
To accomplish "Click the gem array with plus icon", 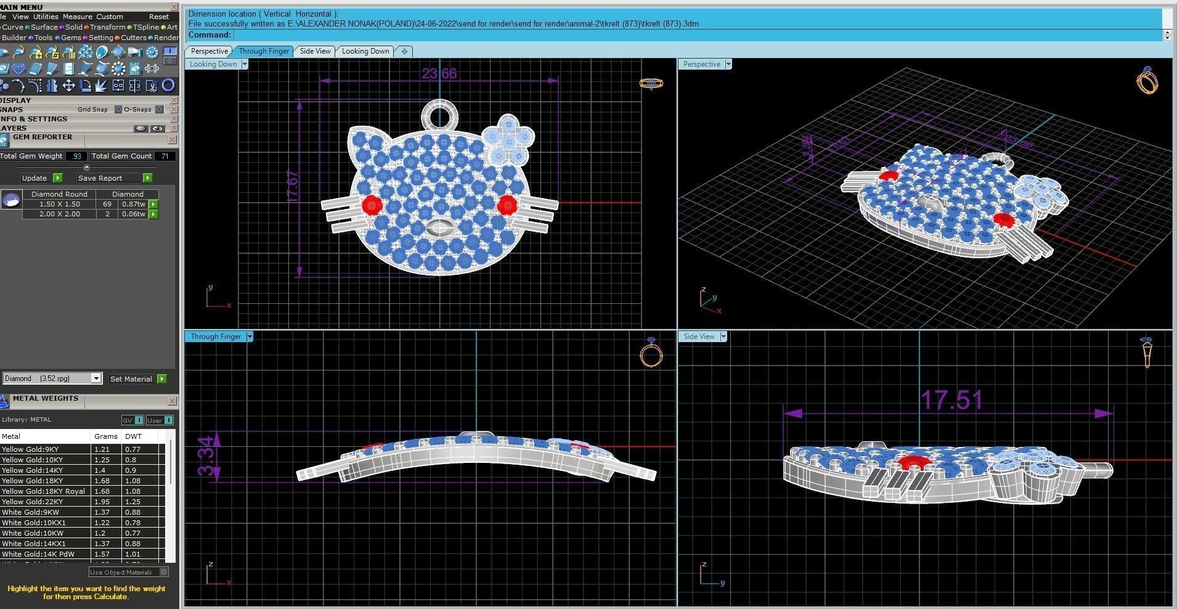I will click(x=36, y=52).
